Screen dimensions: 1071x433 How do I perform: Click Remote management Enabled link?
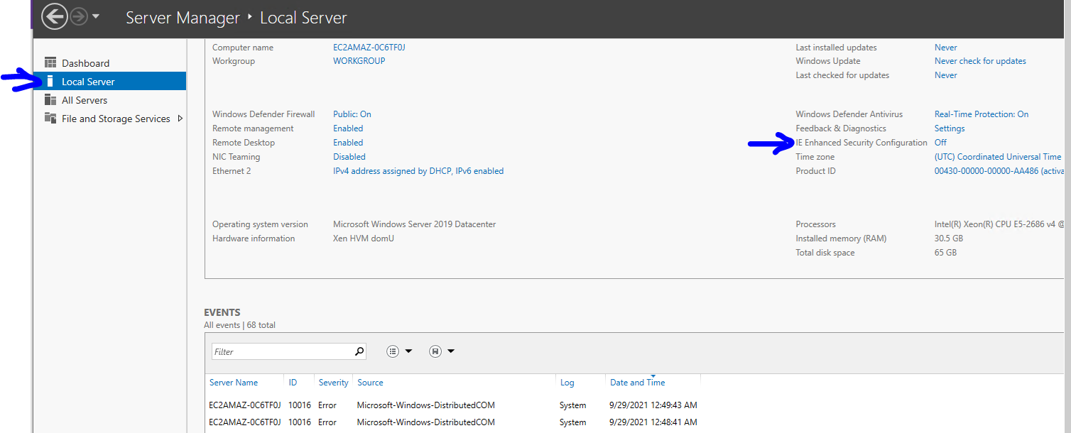pos(348,128)
